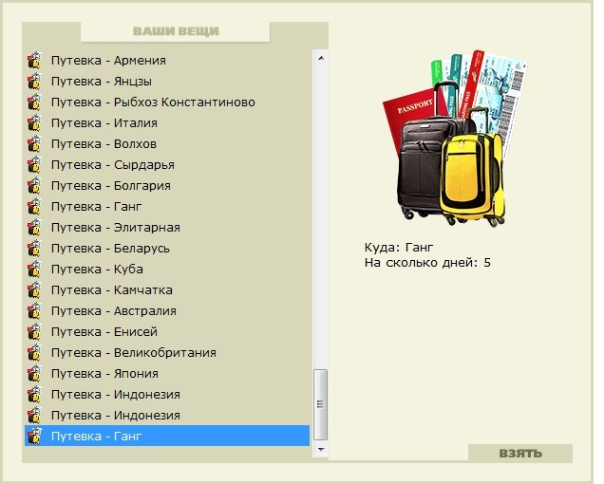Screen dimensions: 604x484
Task: Click the scrollbar down arrow
Action: tap(321, 449)
